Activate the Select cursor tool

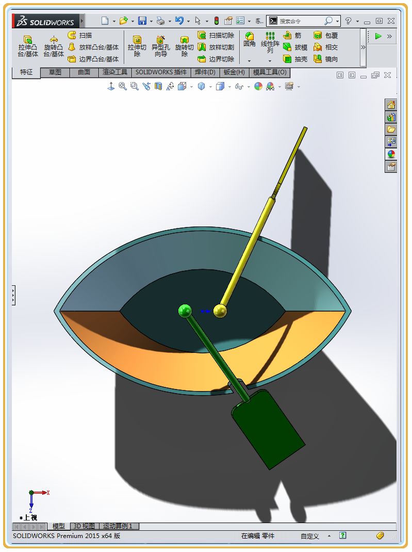[197, 21]
